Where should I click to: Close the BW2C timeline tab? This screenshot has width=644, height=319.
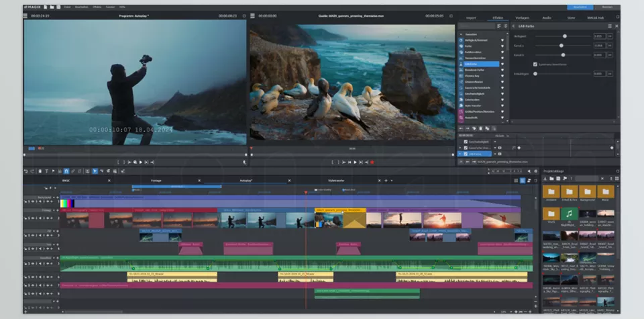[109, 181]
